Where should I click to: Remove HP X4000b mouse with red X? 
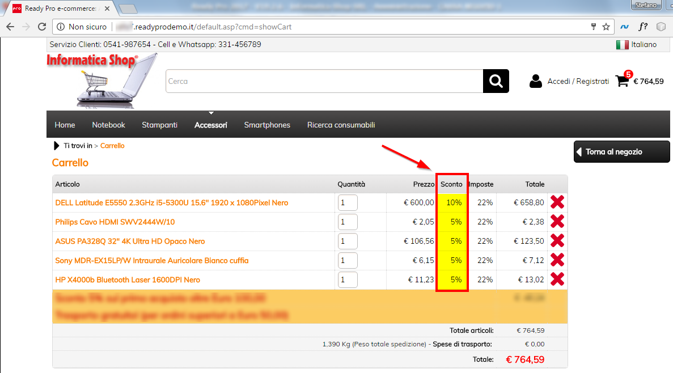click(557, 279)
